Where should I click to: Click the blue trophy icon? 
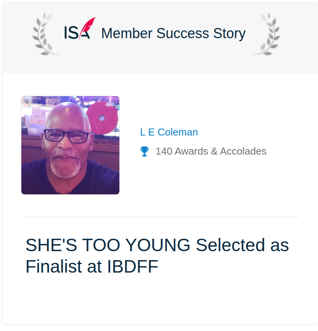(x=144, y=151)
